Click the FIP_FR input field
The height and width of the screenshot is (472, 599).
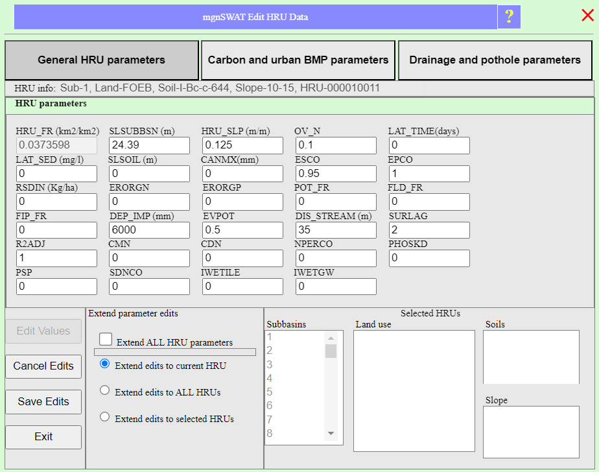point(56,230)
